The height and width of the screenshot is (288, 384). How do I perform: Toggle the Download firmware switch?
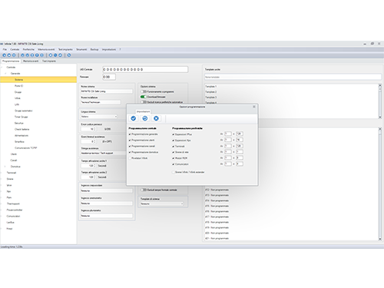pos(143,97)
